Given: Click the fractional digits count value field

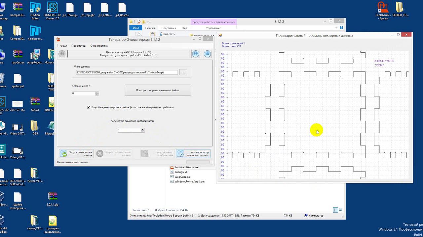Looking at the screenshot, I should click(x=129, y=130).
